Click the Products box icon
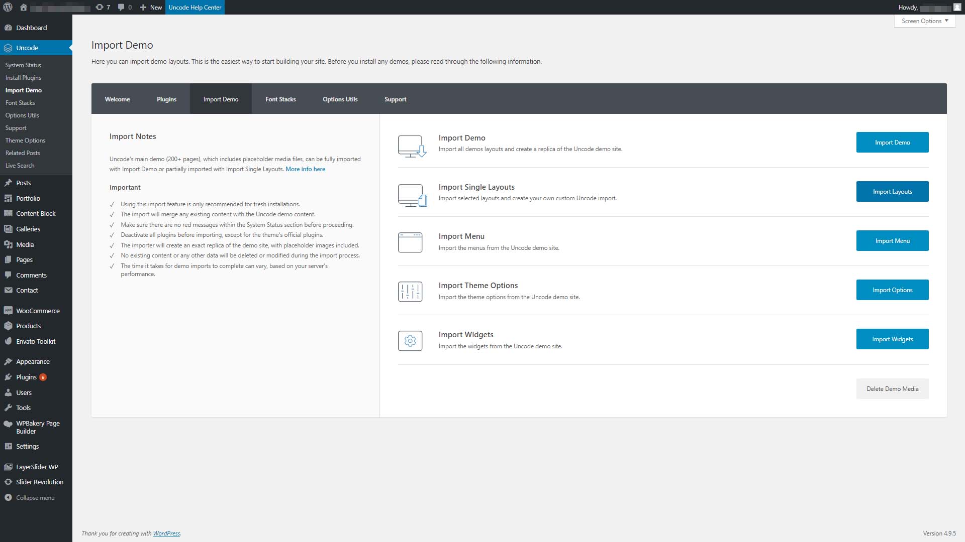Screen dimensions: 965x542 tap(8, 326)
